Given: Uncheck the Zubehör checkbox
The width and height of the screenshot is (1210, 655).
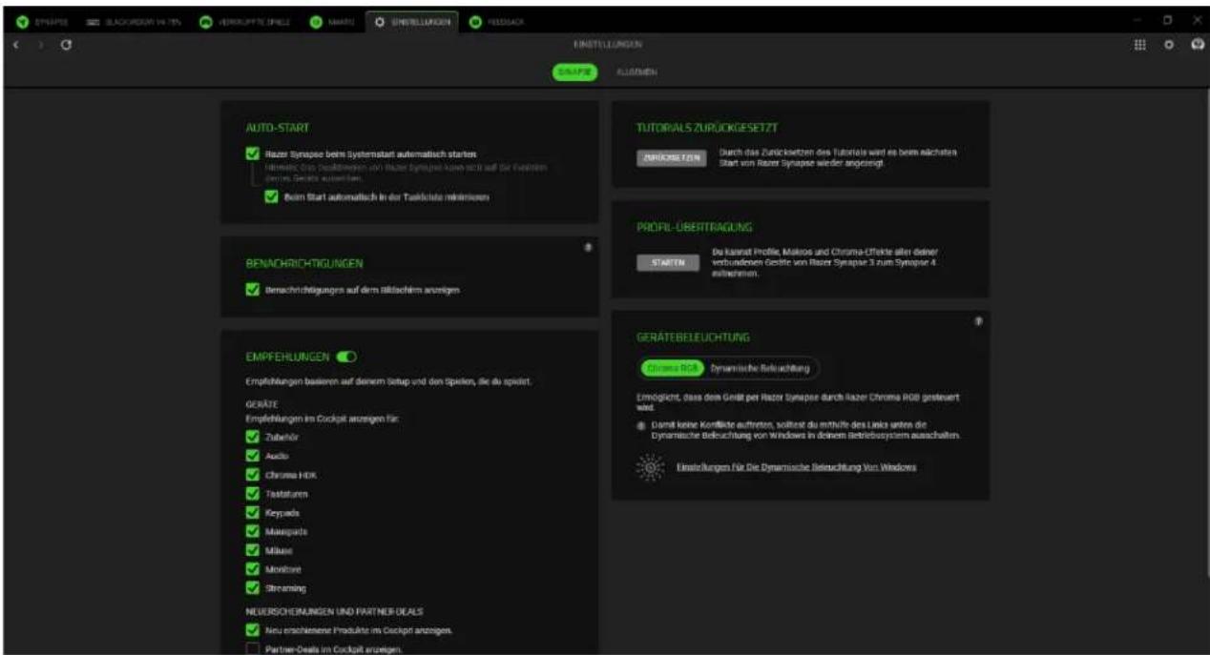Looking at the screenshot, I should 252,436.
